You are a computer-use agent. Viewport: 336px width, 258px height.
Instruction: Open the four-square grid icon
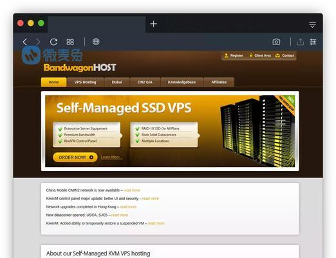[x=70, y=42]
